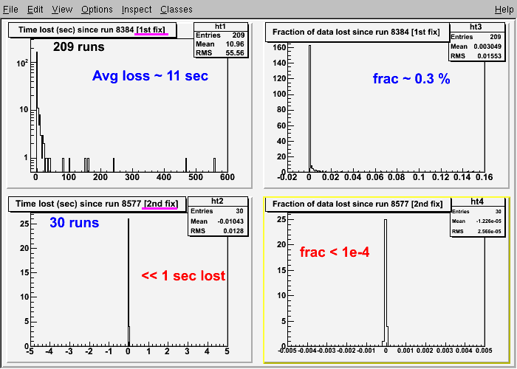Click the tall histogram peak in the ht4 plot
The height and width of the screenshot is (369, 517).
tap(386, 283)
